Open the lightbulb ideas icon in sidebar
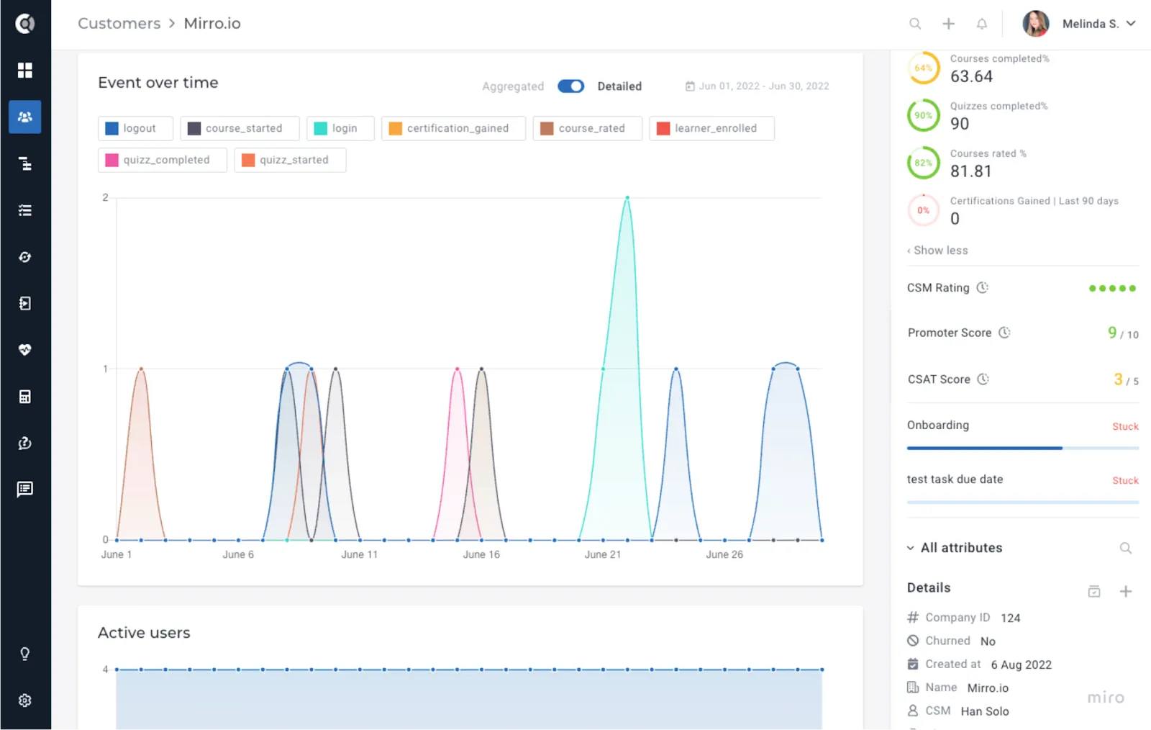This screenshot has width=1151, height=730. (25, 654)
